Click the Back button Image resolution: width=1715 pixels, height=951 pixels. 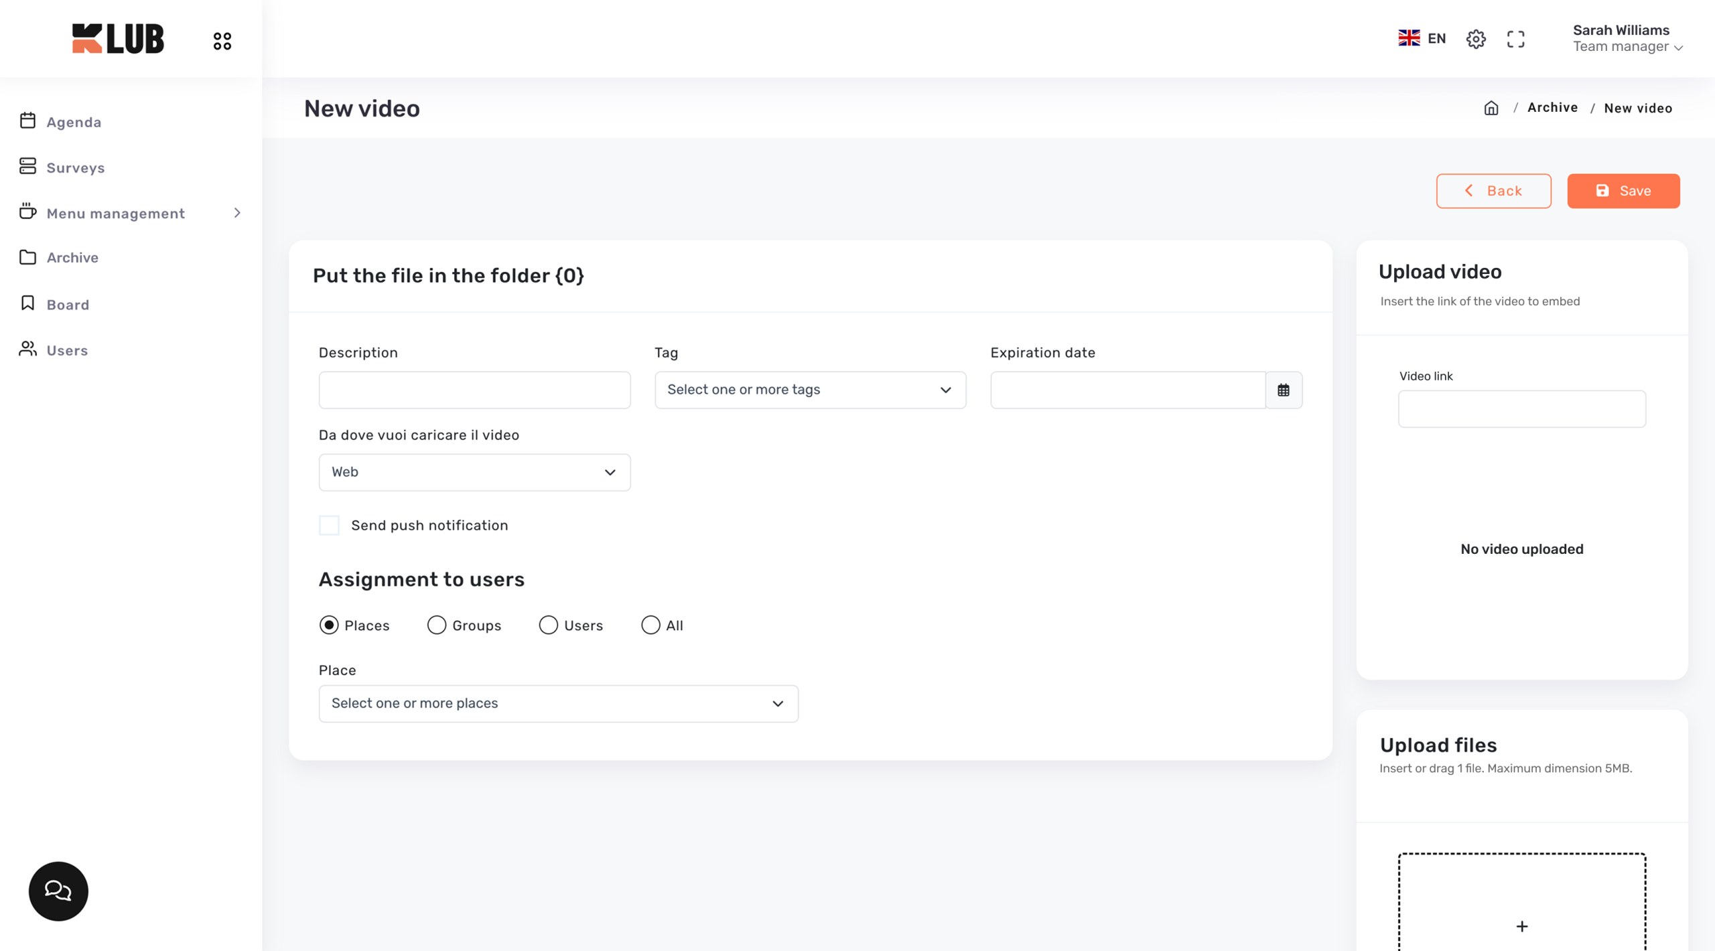1493,191
